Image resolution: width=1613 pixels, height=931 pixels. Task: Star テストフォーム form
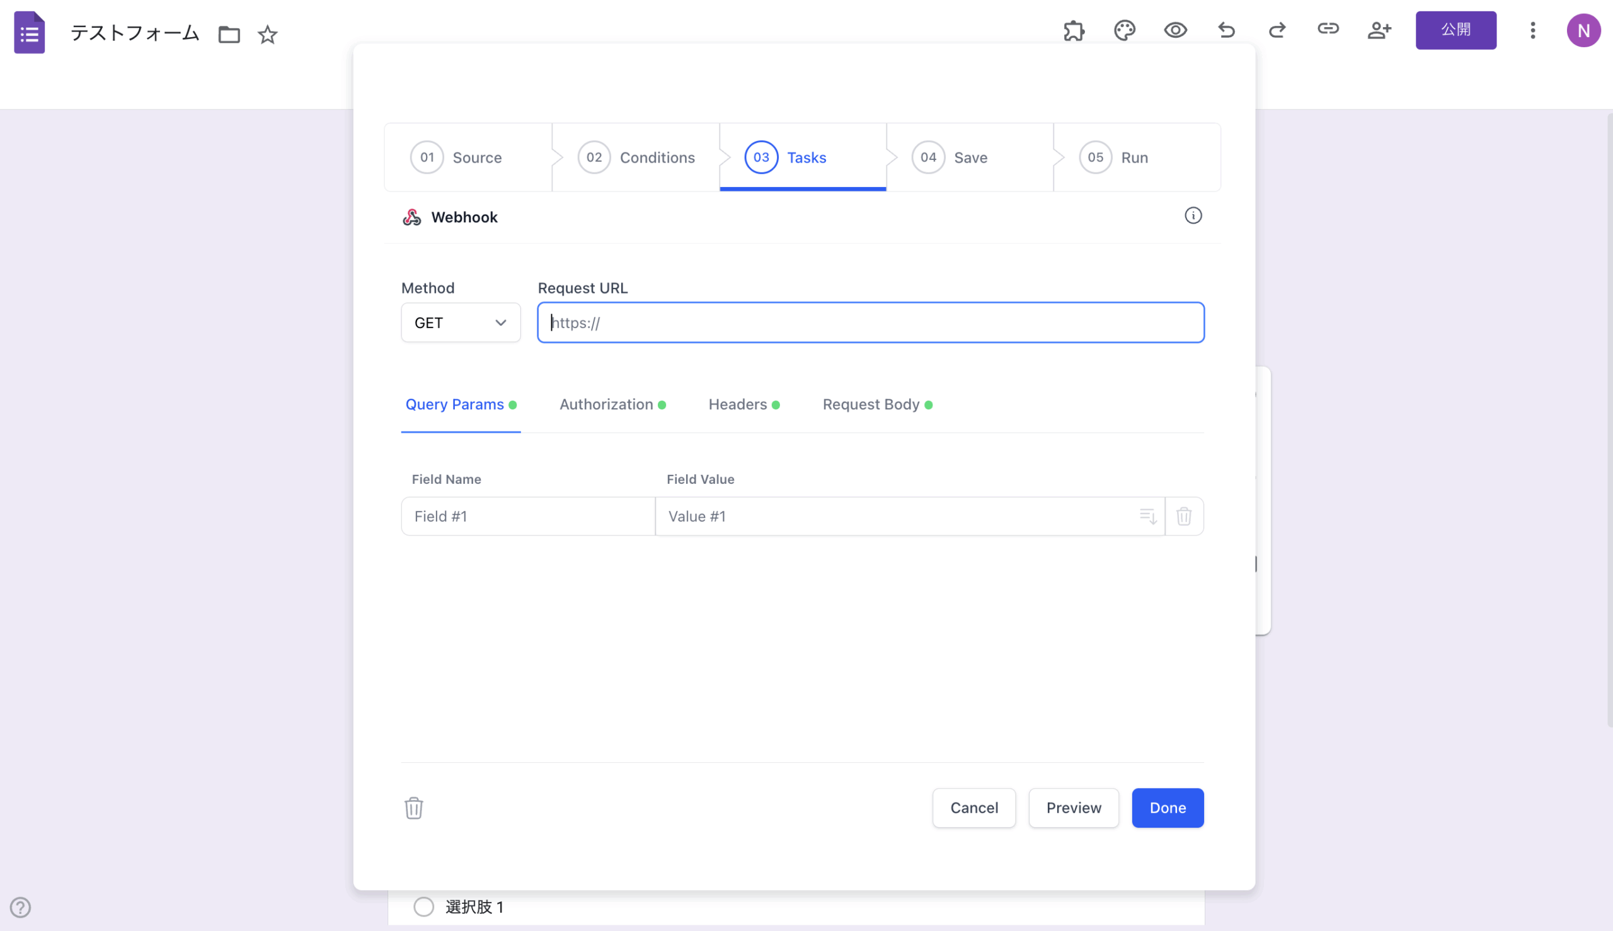[267, 35]
